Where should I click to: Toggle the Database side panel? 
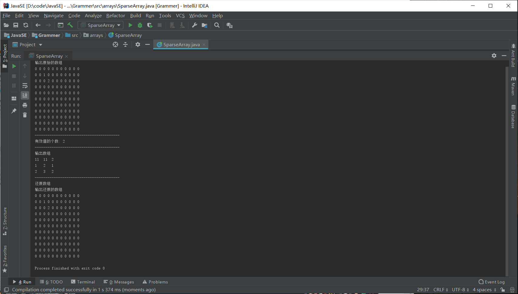(x=513, y=116)
